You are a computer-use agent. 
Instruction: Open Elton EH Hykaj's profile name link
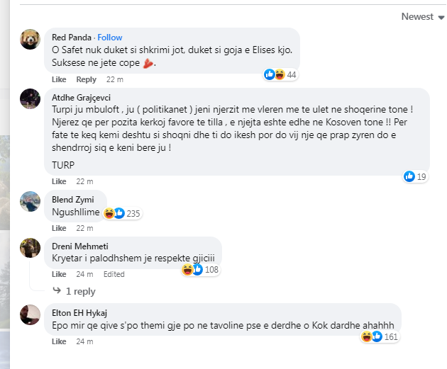coord(79,312)
